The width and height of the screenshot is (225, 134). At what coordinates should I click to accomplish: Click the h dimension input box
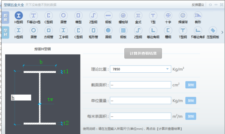(x=21, y=98)
